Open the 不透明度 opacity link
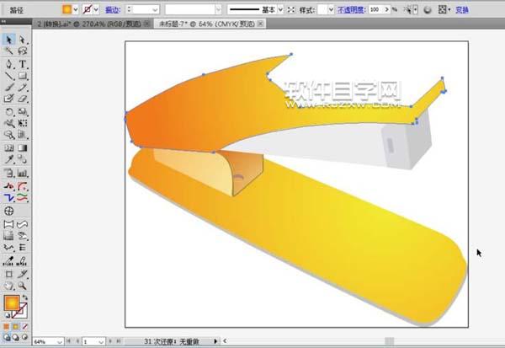 tap(351, 10)
